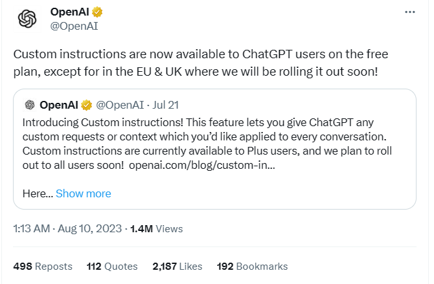
Task: Click the 192 Bookmarks count
Action: pos(253,266)
